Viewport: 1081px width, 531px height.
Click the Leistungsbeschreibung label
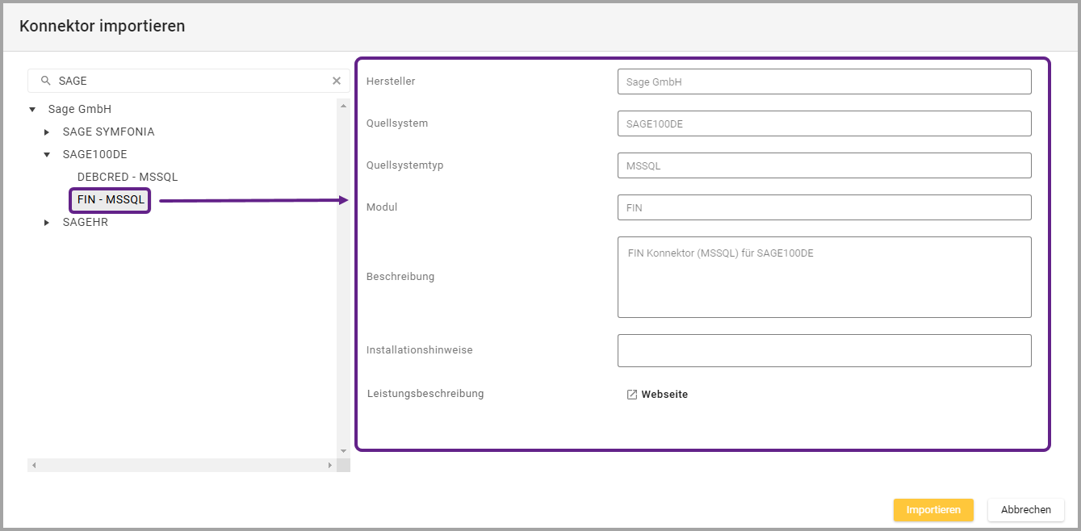pos(425,394)
